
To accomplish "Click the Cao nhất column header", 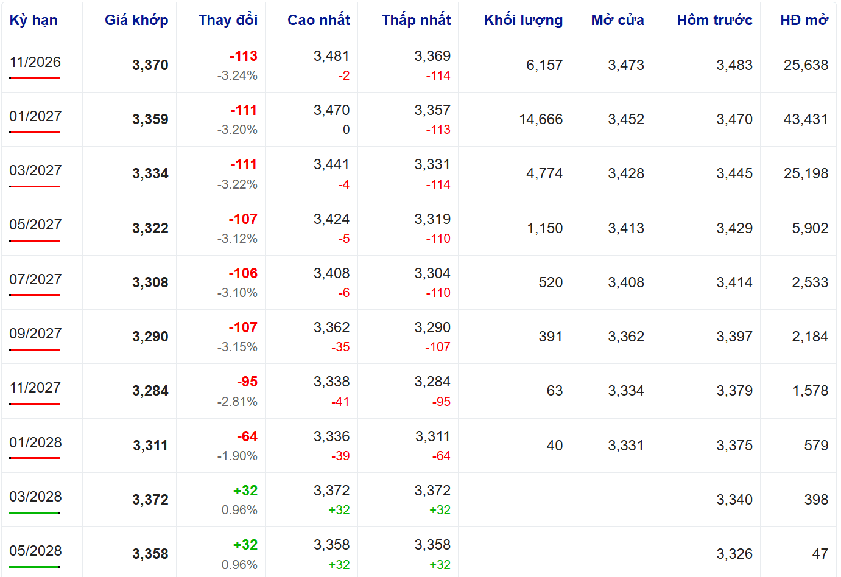I will click(x=318, y=20).
